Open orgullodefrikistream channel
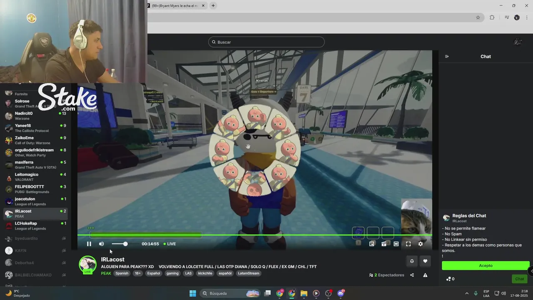533x300 pixels. [x=35, y=152]
